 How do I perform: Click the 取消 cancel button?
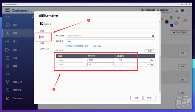[x=149, y=98]
